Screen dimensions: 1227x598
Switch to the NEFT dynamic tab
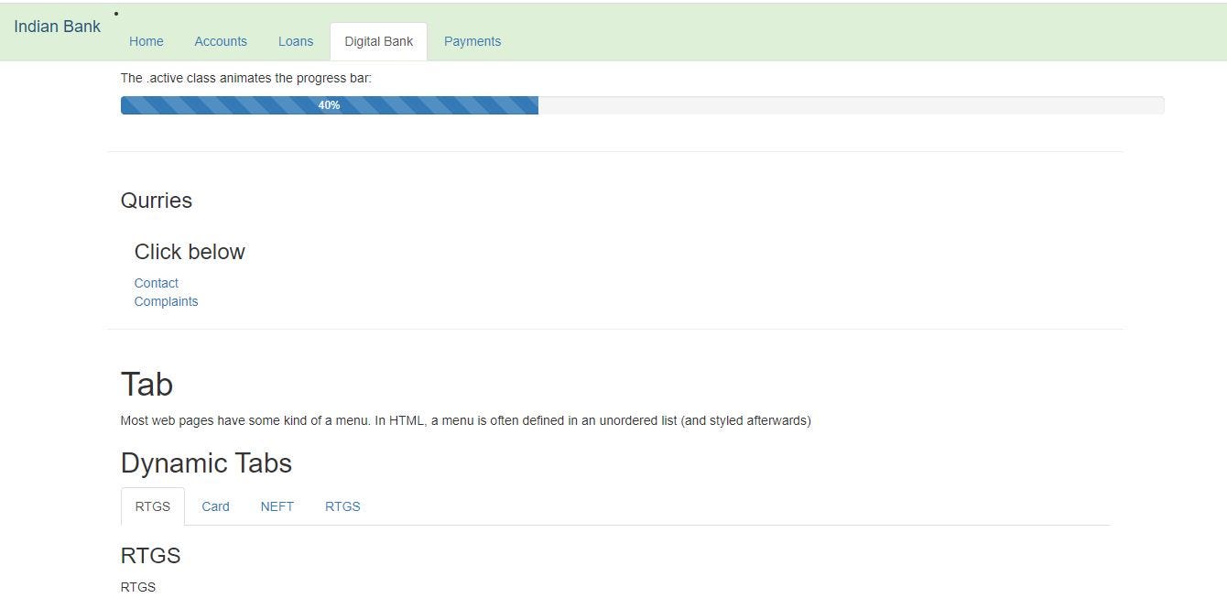[x=277, y=506]
